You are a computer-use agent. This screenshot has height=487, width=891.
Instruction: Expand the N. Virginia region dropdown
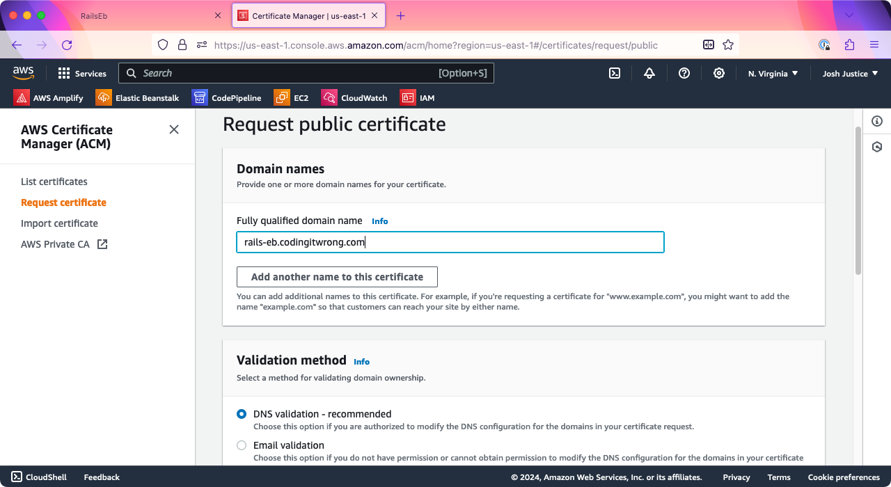[x=773, y=73]
